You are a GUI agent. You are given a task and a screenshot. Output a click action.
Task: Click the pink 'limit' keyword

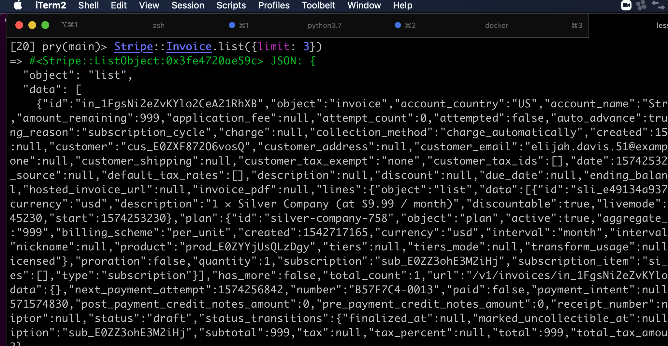pos(274,47)
